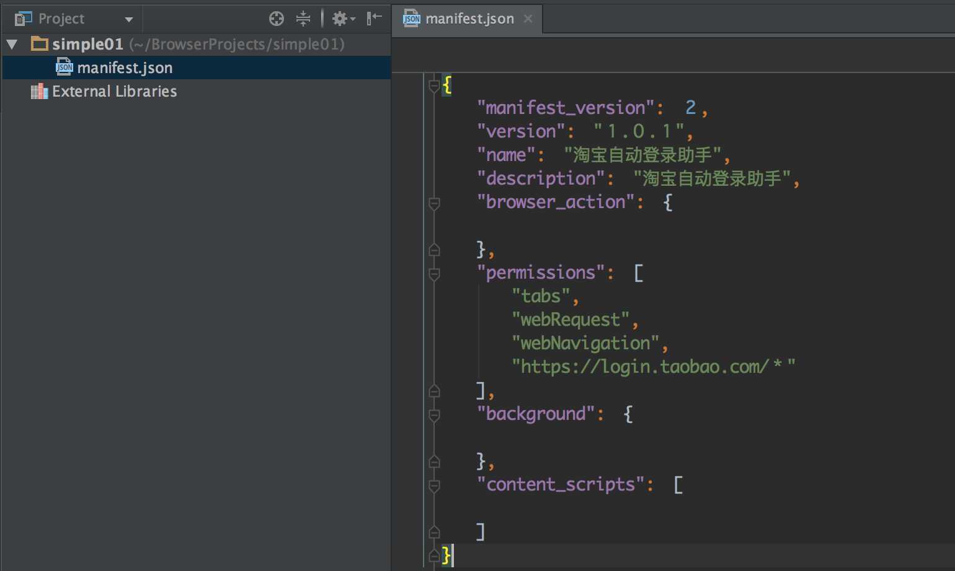Fold the browser_action block
This screenshot has width=955, height=571.
[x=434, y=203]
